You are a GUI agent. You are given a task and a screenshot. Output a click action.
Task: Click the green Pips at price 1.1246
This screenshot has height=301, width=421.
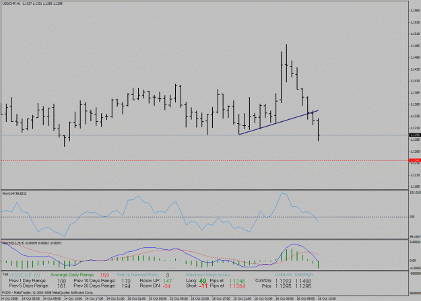237,281
